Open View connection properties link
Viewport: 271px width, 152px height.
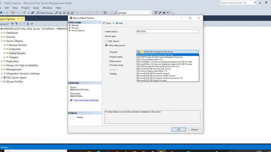pyautogui.click(x=86, y=100)
